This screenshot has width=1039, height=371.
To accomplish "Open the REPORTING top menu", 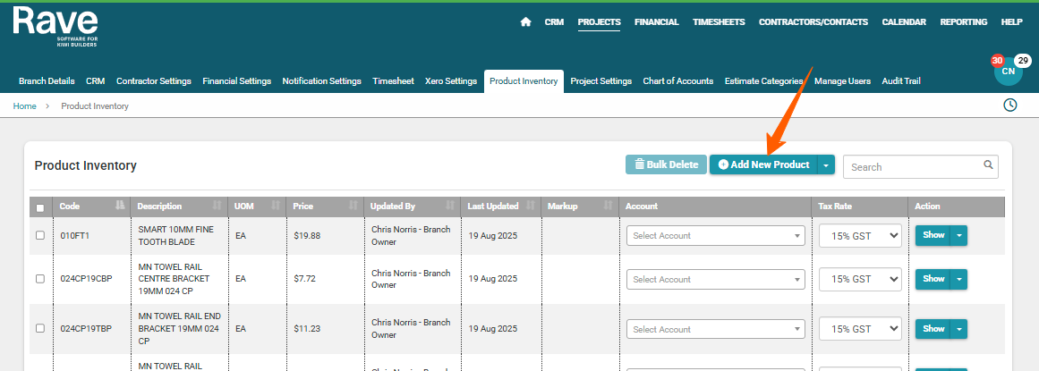I will tap(964, 21).
